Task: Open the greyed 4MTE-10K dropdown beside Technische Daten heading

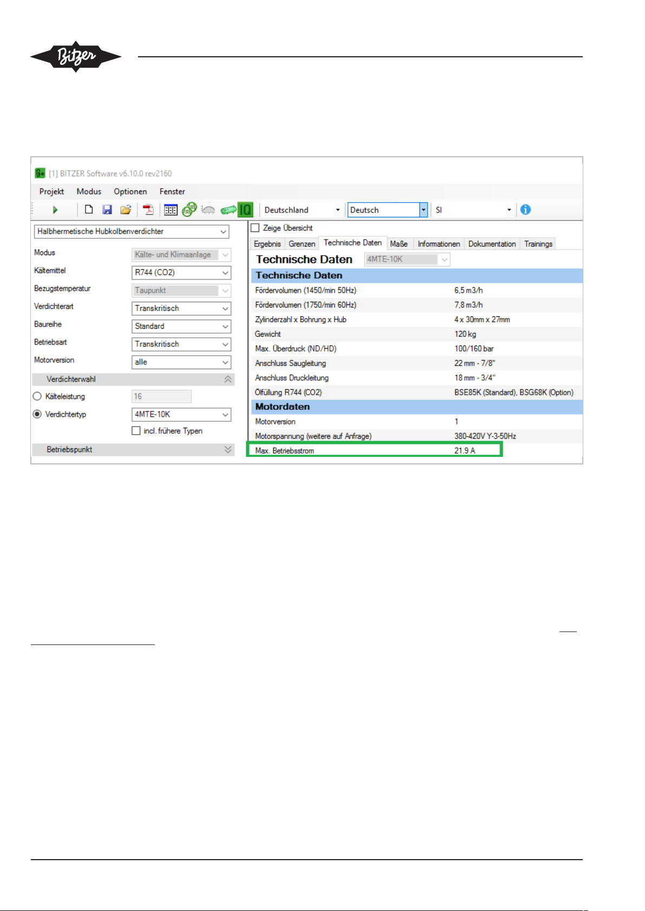Action: (407, 260)
